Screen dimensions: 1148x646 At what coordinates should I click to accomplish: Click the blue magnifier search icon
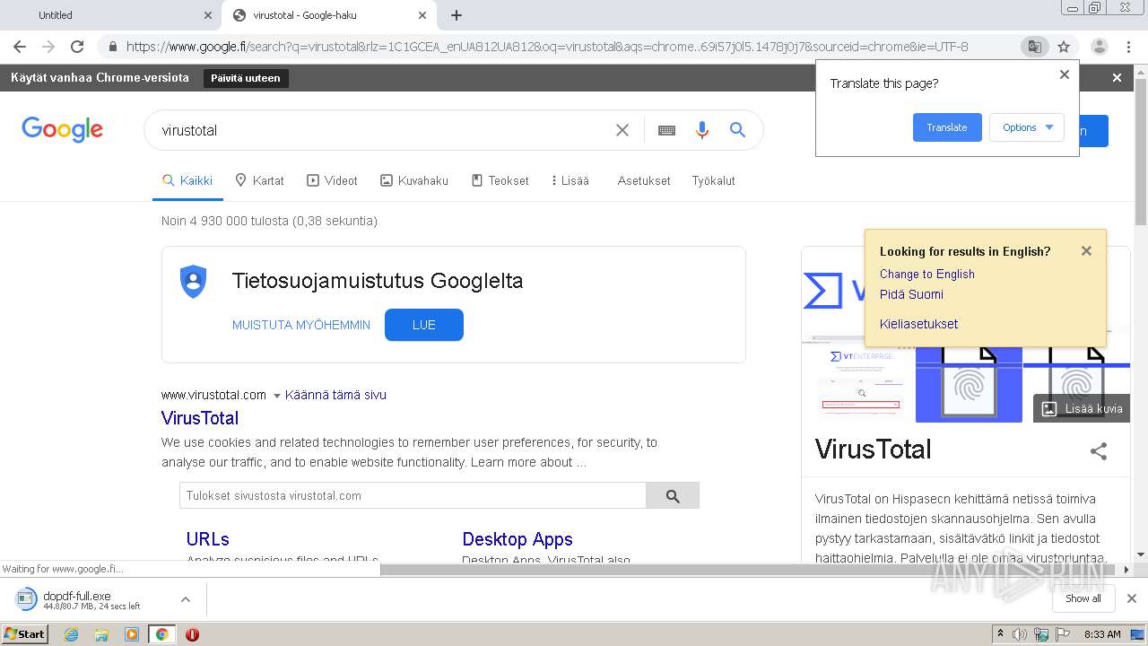[x=737, y=130]
